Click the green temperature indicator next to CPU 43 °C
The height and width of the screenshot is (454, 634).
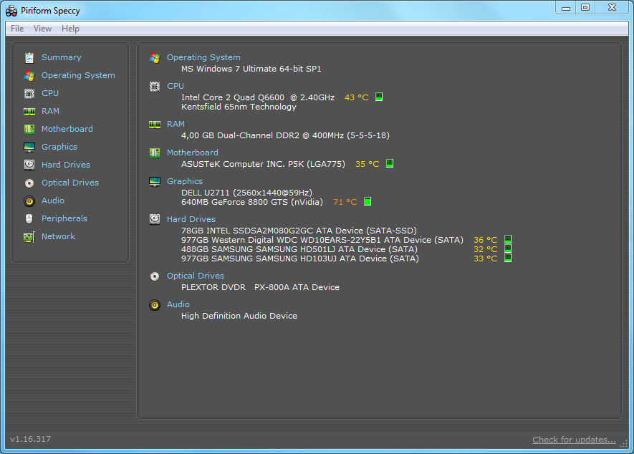pos(379,97)
